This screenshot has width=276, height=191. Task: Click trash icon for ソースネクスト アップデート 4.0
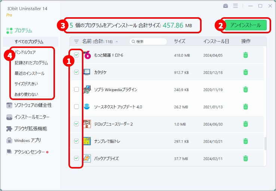(x=245, y=107)
